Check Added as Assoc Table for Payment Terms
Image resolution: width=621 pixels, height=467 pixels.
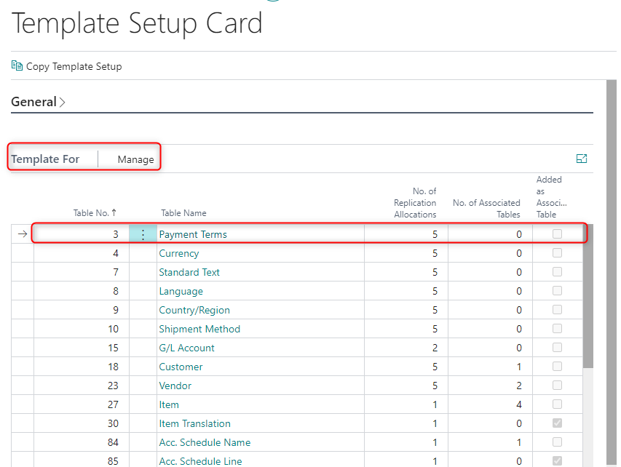point(556,233)
